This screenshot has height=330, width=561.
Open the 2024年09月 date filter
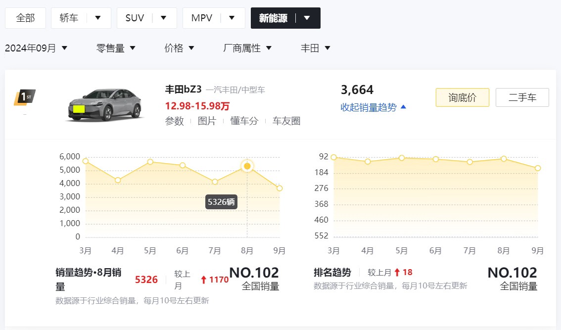click(x=36, y=48)
